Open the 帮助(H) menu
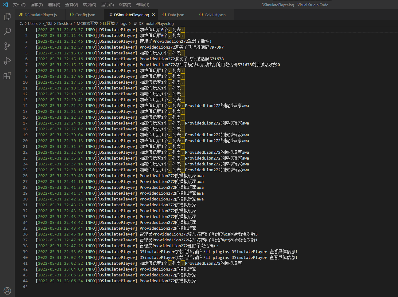Viewport: 398px width, 297px height. tap(143, 5)
